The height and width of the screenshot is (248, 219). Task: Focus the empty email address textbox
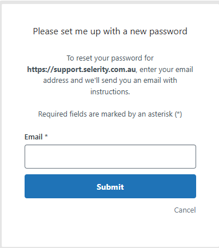(x=110, y=157)
